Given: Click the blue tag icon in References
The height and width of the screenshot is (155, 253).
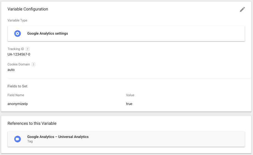Looking at the screenshot, I should 18,139.
